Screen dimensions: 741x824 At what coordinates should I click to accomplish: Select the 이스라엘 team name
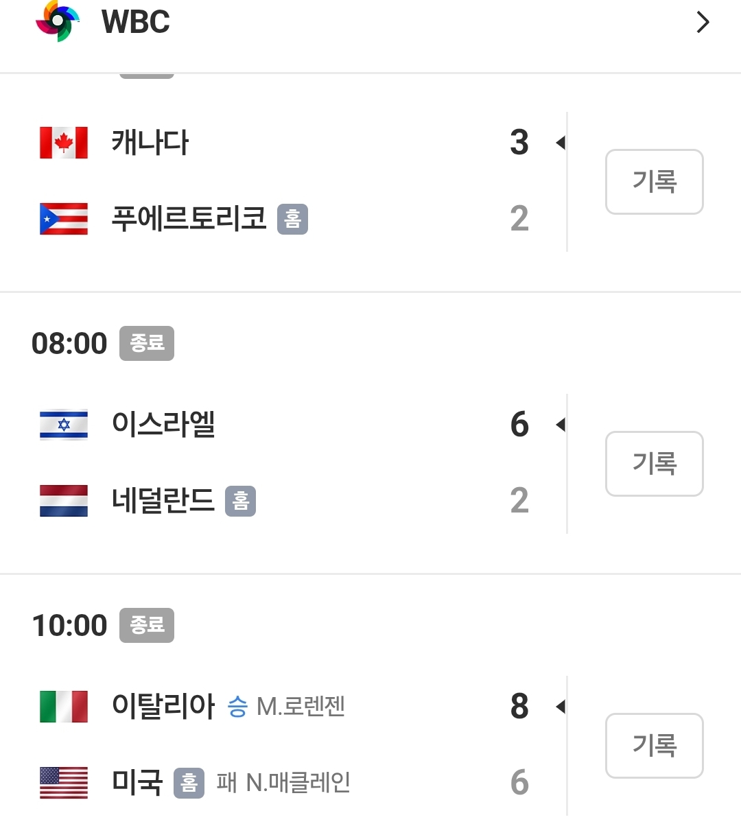[163, 425]
